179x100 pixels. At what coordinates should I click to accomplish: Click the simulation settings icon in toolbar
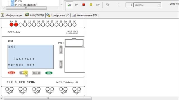(69, 5)
